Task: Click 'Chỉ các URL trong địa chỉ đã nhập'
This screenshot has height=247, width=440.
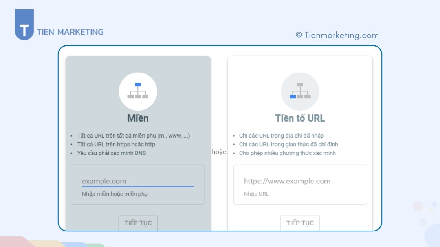Action: click(x=281, y=136)
